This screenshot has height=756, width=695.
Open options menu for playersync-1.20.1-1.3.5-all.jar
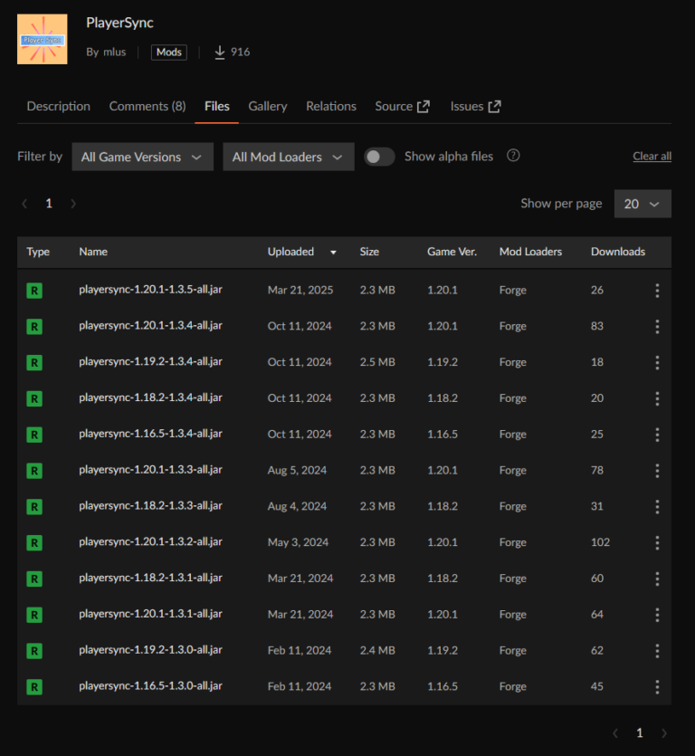point(657,290)
